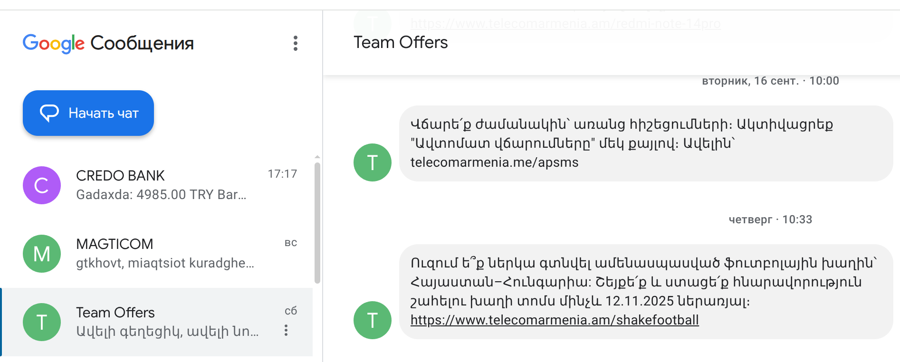Open the telecomarmenia.am/shakefootball link
This screenshot has width=900, height=362.
(x=555, y=320)
